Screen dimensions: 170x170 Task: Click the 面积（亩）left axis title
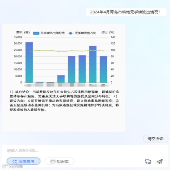pyautogui.click(x=23, y=32)
